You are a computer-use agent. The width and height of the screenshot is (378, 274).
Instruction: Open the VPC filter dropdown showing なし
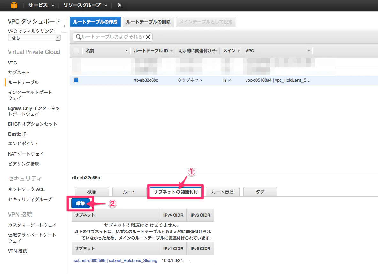34,38
